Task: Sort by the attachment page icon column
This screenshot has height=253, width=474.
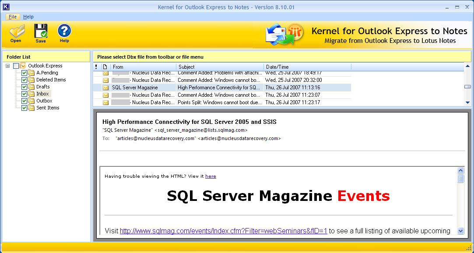Action: [105, 67]
